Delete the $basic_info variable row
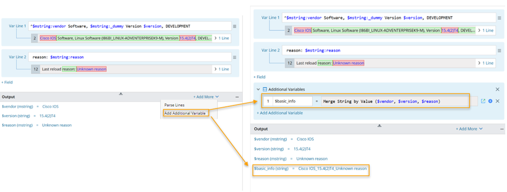Screen dimensions: 507x192 click(x=497, y=101)
